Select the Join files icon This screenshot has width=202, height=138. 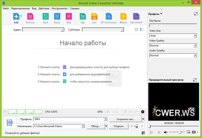[x=94, y=16]
